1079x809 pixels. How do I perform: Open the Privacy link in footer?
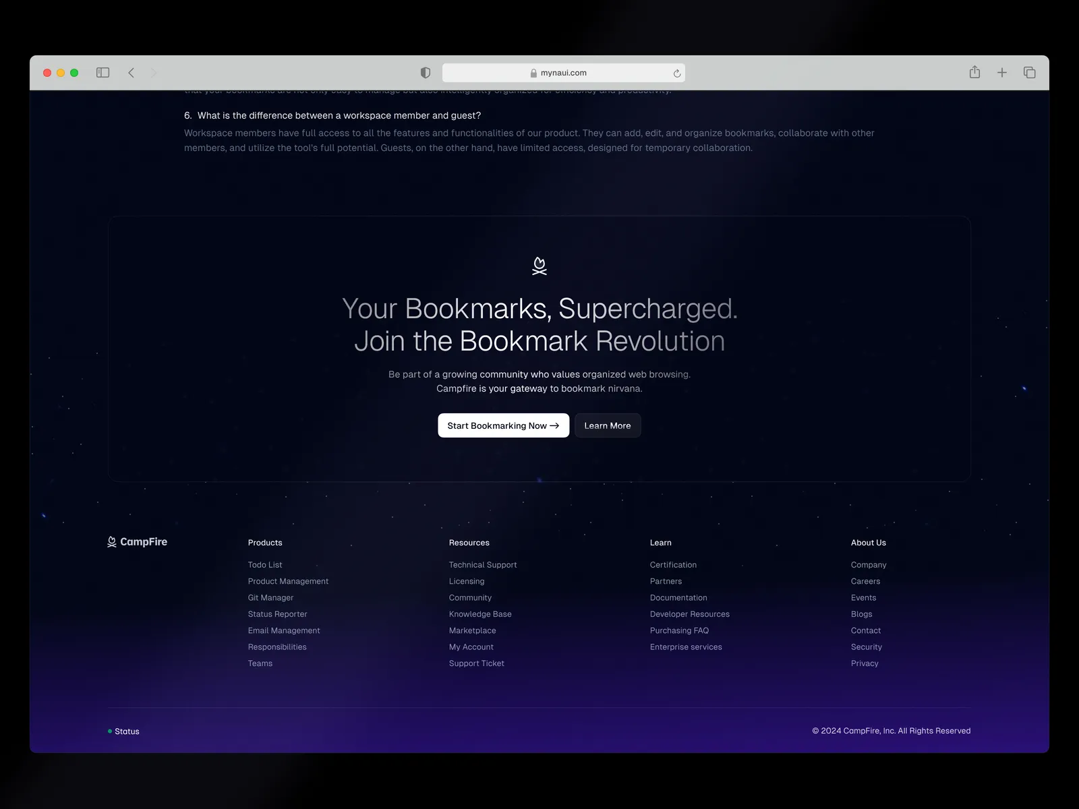[865, 663]
